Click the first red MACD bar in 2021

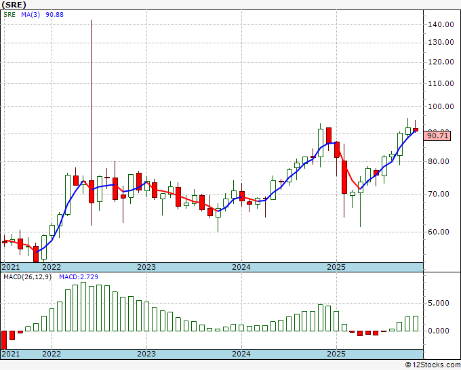[x=4, y=340]
